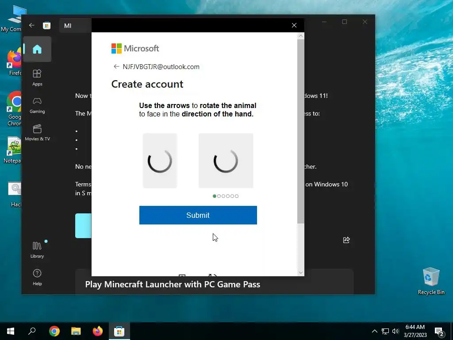Open the taskbar clock showing 6:44 AM

tap(415, 331)
